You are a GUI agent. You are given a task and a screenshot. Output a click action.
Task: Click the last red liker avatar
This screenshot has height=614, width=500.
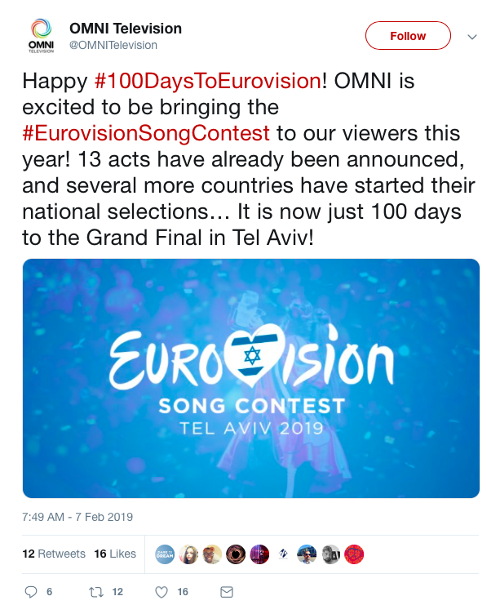tap(354, 554)
